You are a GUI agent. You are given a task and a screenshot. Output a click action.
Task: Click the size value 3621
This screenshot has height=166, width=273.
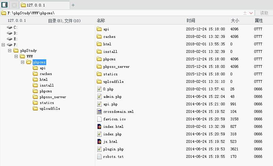(234, 149)
